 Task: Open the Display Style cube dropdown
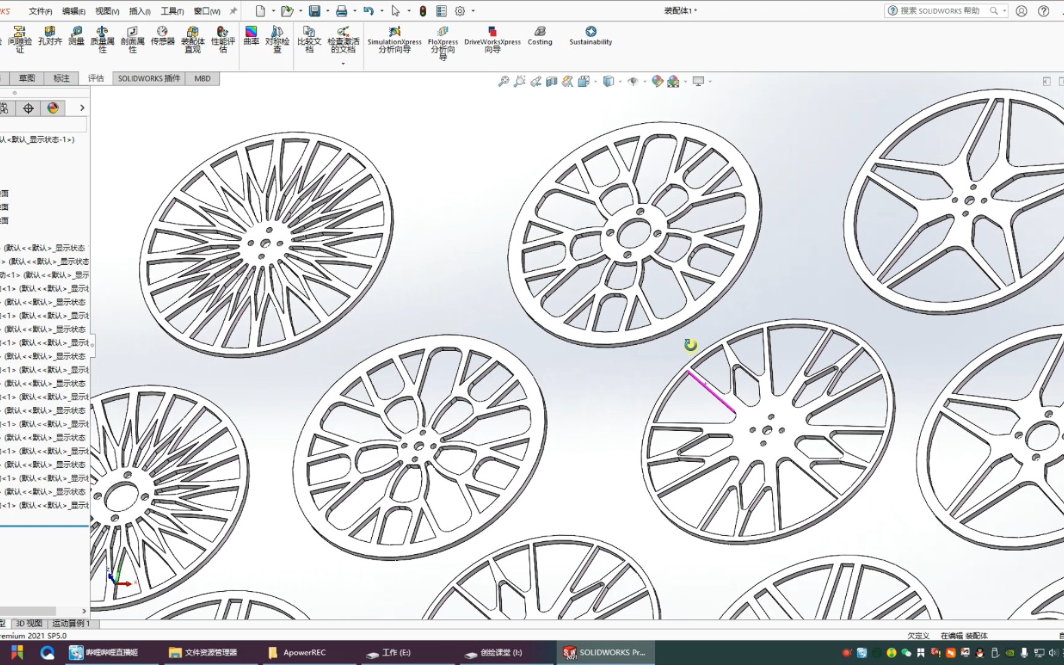(x=608, y=81)
